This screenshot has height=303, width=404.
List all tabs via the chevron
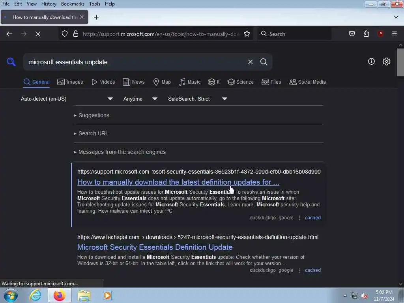(396, 17)
